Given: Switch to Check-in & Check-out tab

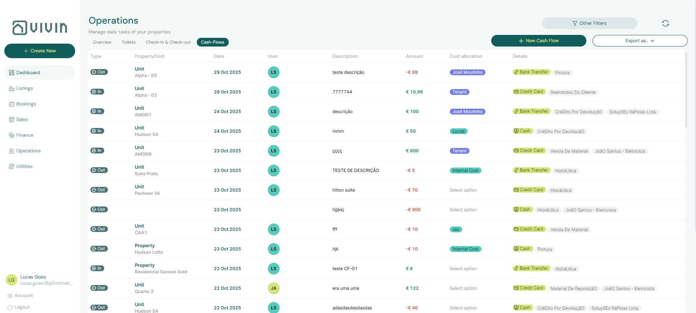Looking at the screenshot, I should pos(168,42).
